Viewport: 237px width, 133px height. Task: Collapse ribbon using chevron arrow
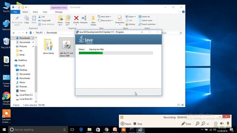click(179, 12)
